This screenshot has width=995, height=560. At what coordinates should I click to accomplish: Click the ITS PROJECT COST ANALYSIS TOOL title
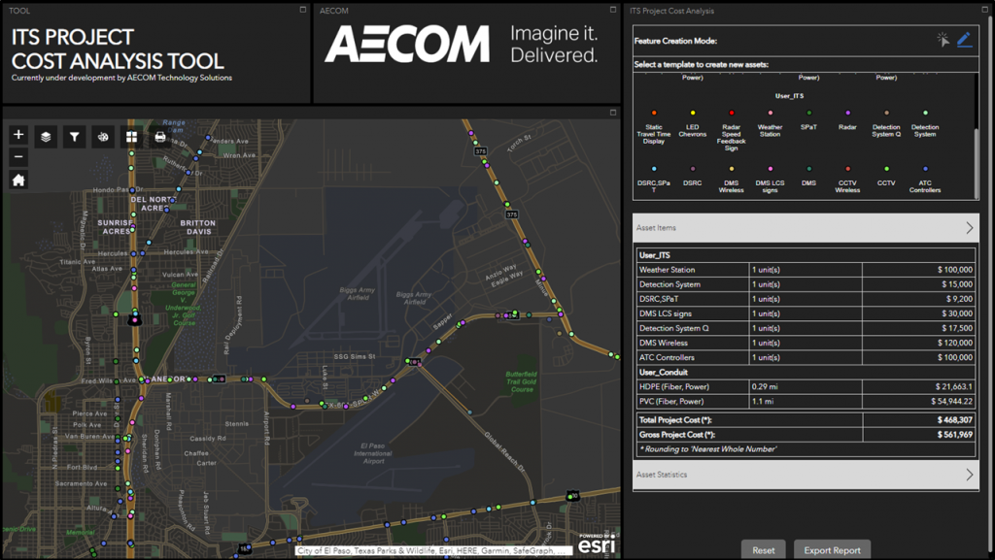tap(118, 49)
